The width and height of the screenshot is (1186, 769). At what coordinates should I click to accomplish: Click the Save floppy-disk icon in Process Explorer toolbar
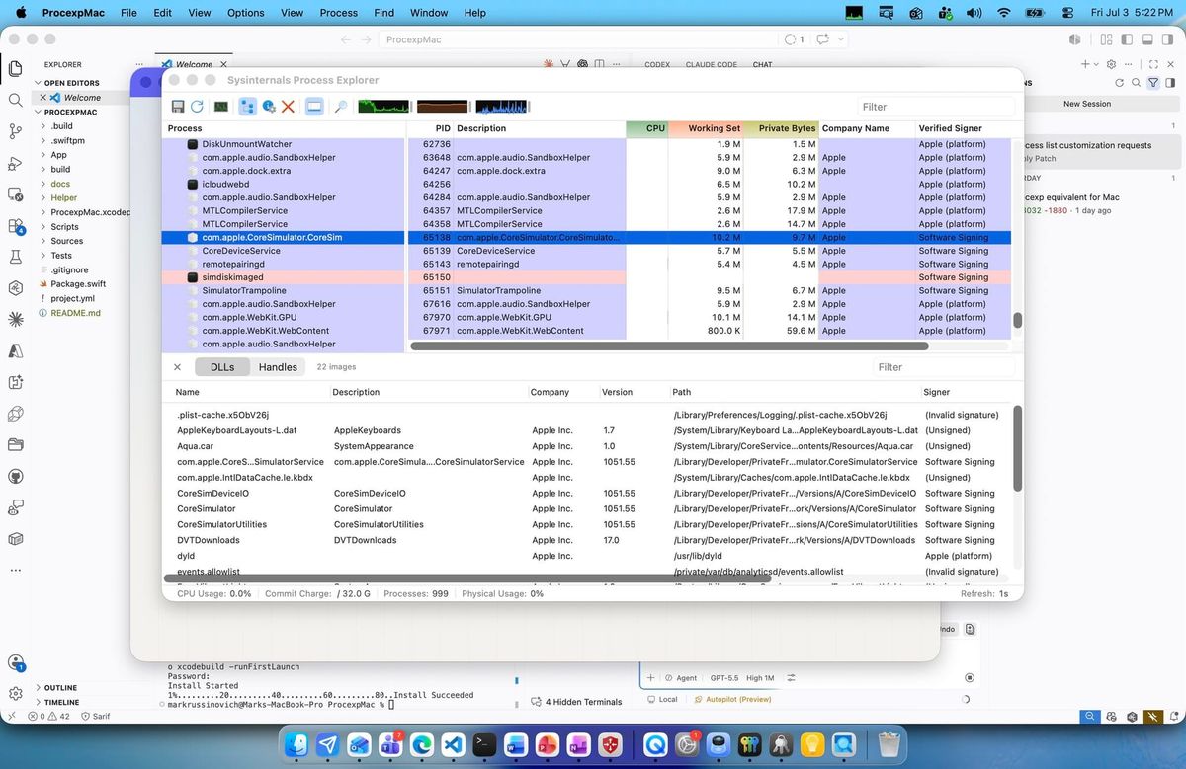[178, 107]
